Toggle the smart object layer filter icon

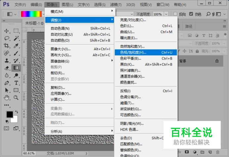217,35
